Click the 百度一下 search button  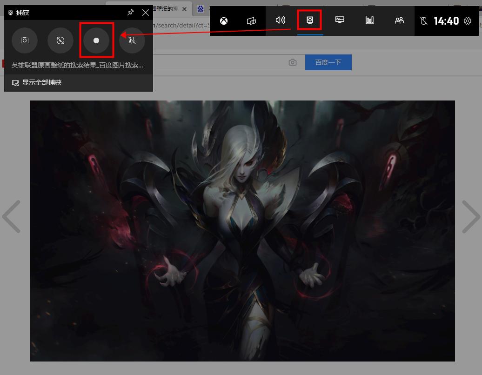(328, 62)
